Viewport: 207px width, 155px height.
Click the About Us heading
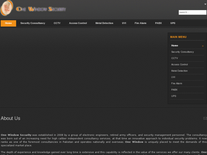click(x=11, y=118)
